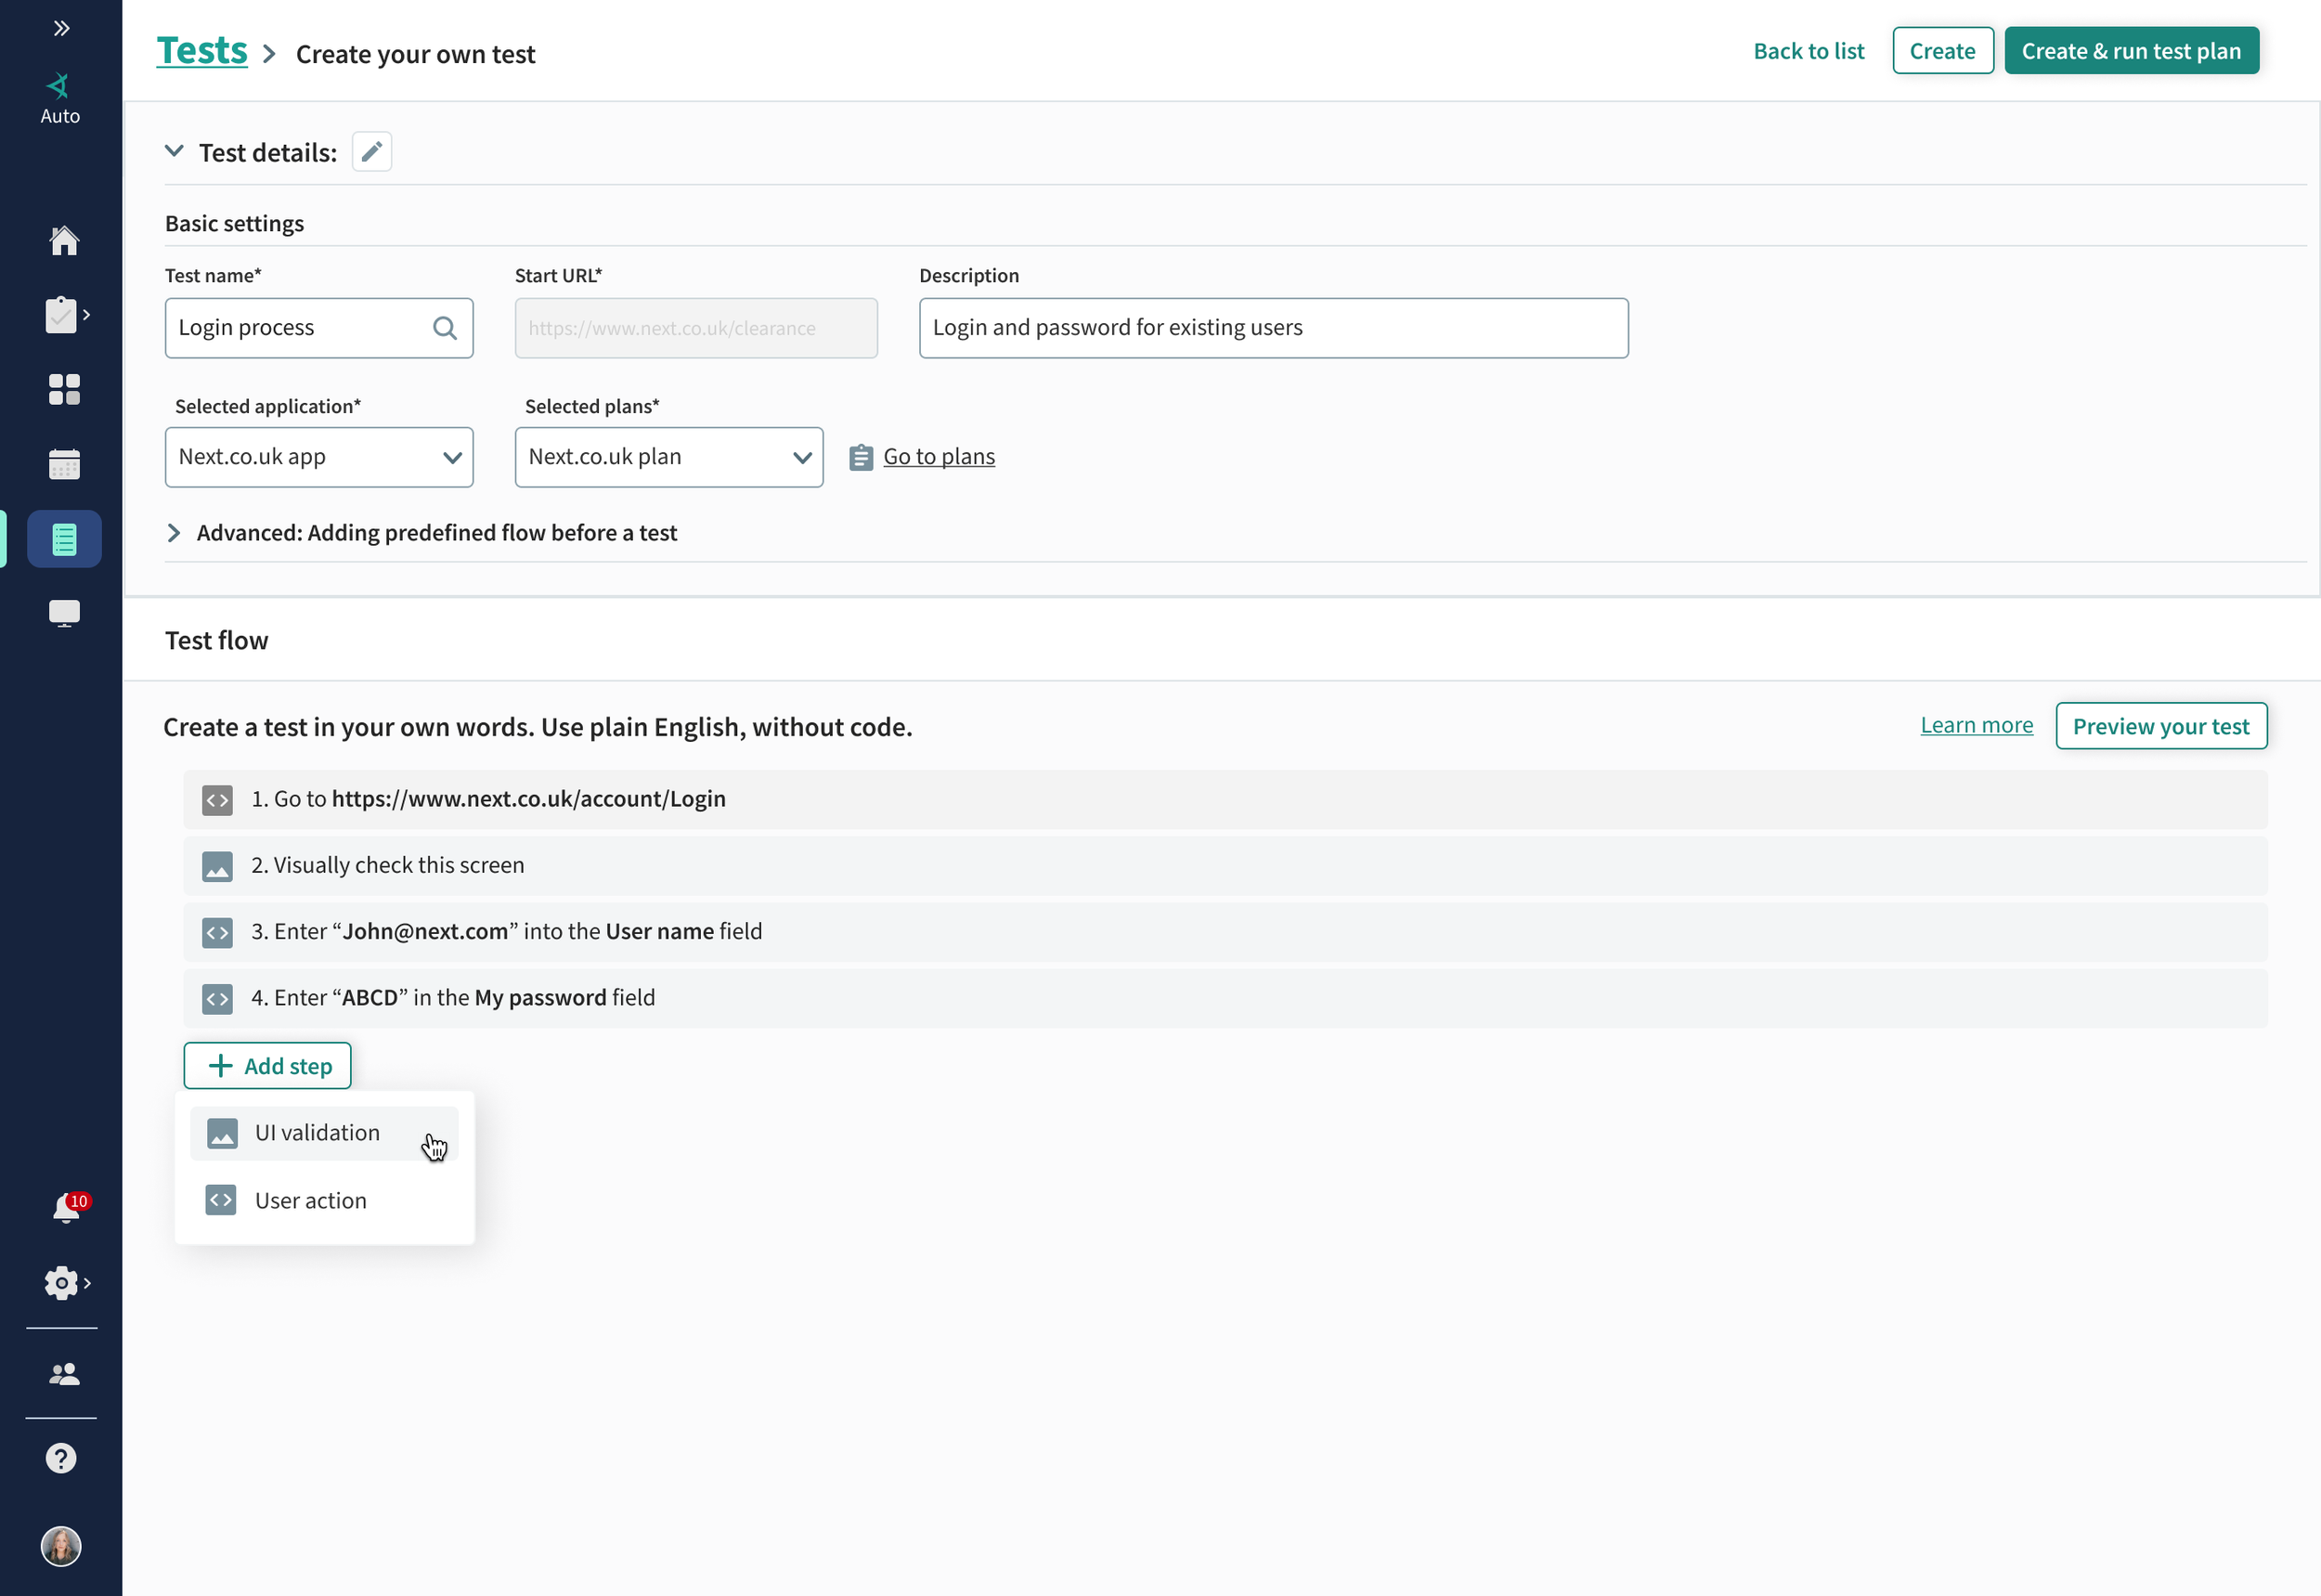The height and width of the screenshot is (1596, 2321).
Task: Click the clipboard icon next to Go to plans
Action: (x=861, y=457)
